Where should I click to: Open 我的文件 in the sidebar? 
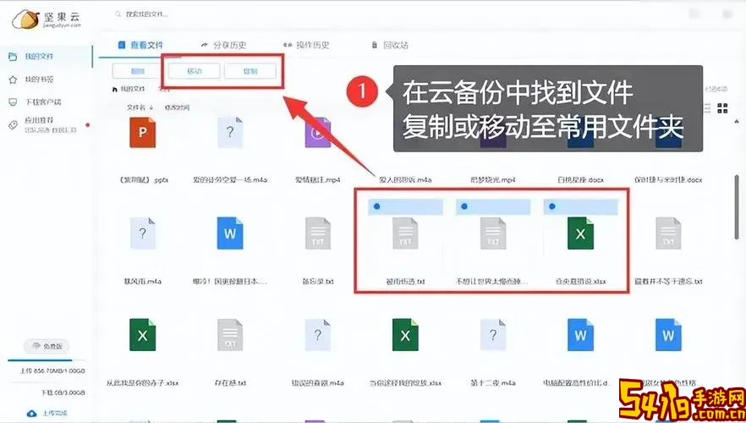coord(39,57)
